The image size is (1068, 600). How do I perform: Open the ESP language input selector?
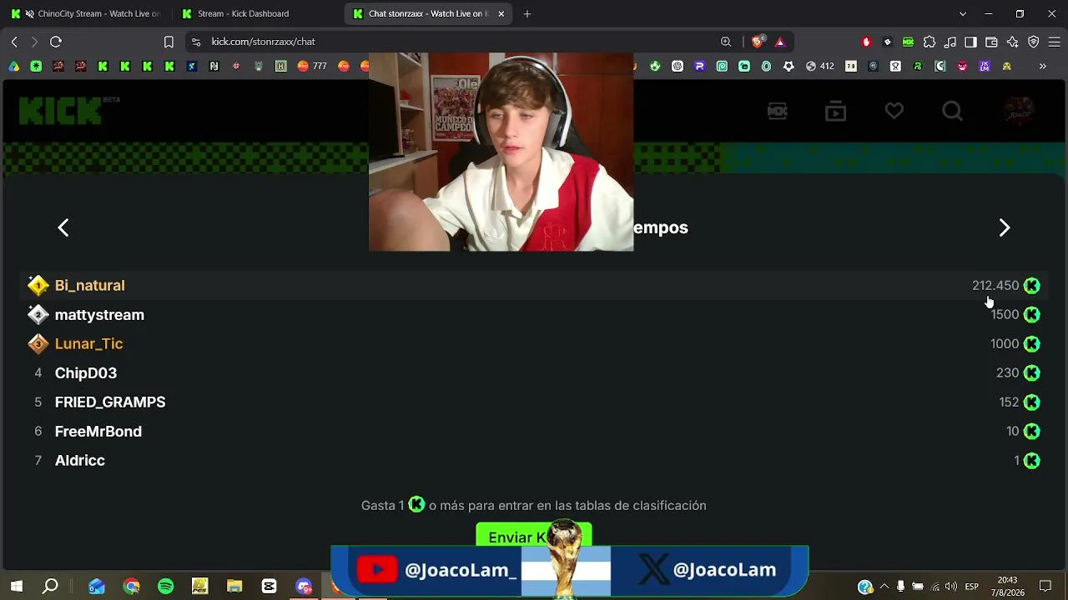(x=972, y=587)
